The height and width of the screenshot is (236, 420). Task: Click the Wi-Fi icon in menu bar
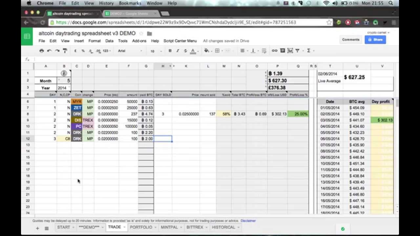coord(326,3)
